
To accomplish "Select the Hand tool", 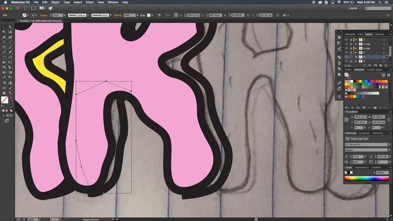I will click(x=4, y=93).
